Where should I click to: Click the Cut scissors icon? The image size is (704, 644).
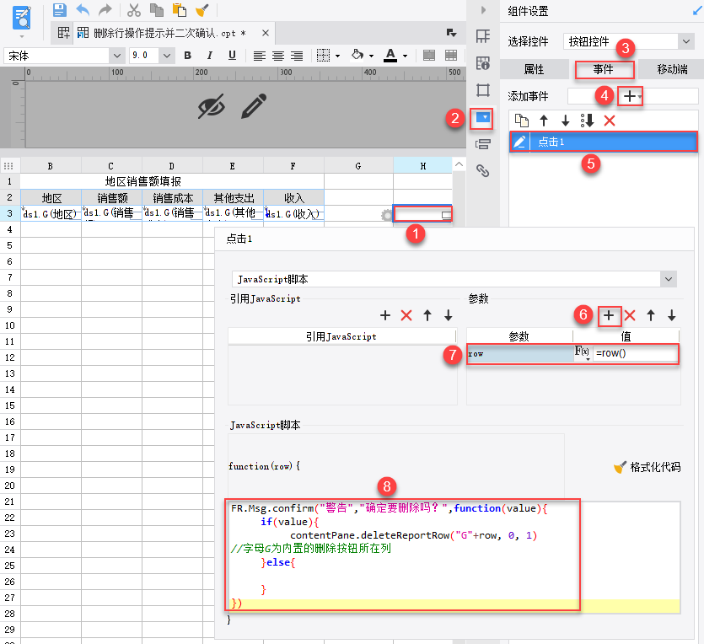(133, 10)
